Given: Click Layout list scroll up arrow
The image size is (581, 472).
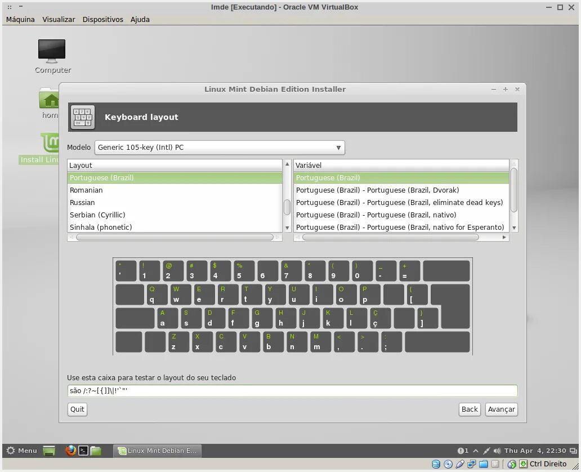Looking at the screenshot, I should point(287,164).
